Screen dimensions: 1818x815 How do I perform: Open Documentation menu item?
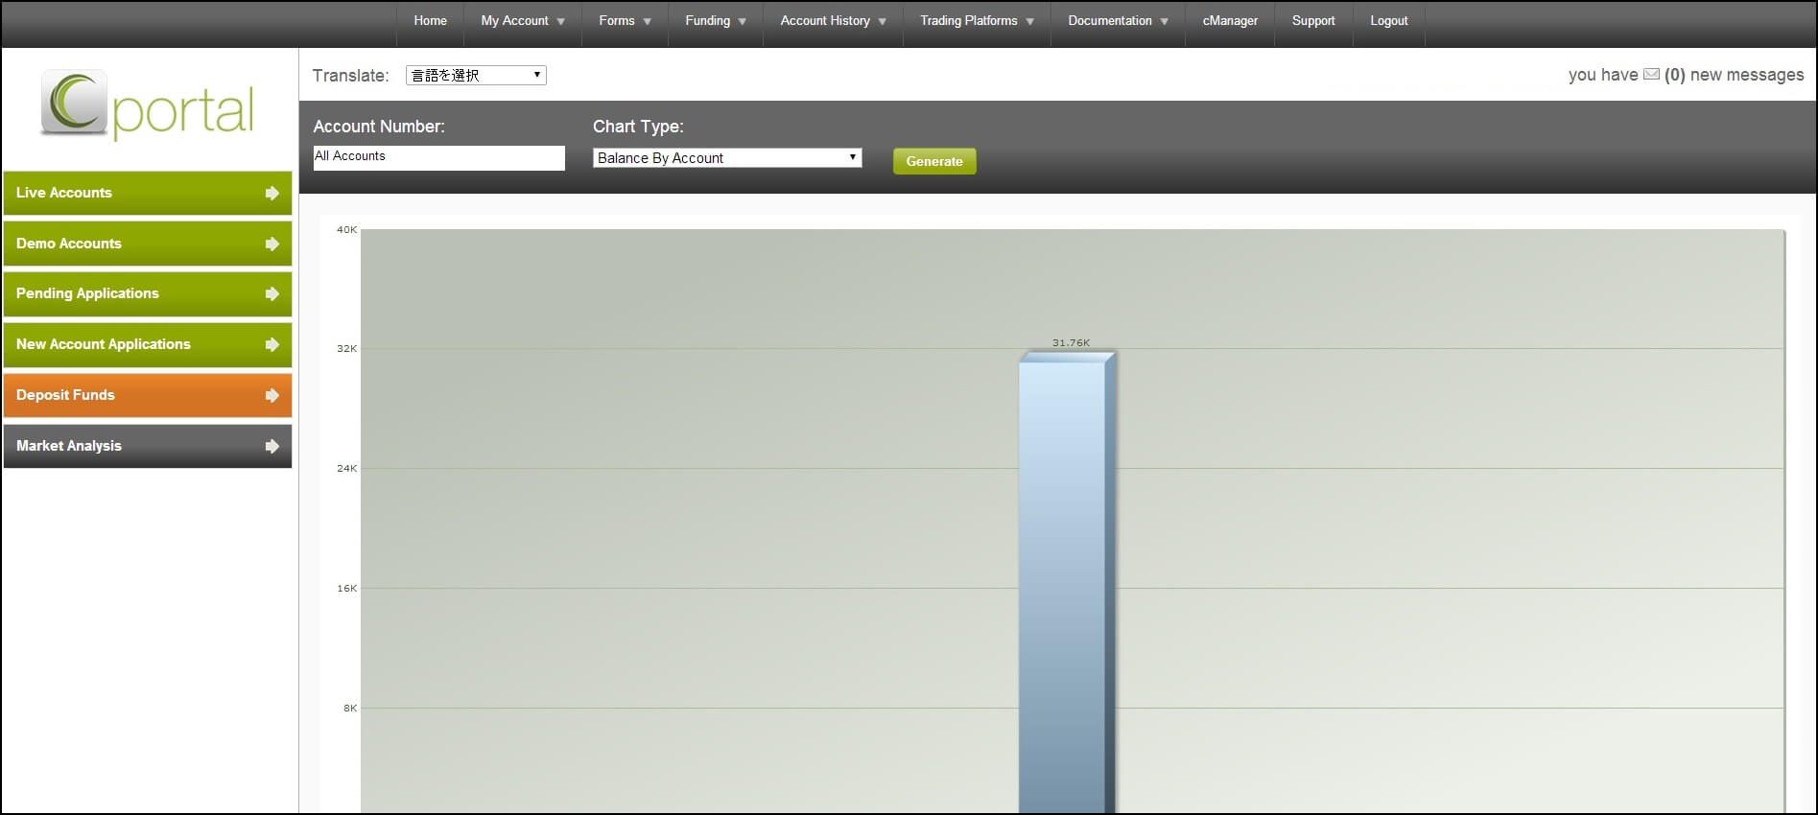[1110, 20]
